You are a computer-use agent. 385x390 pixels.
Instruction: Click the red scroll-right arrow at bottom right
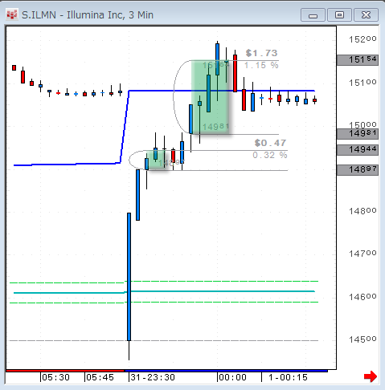(x=371, y=377)
